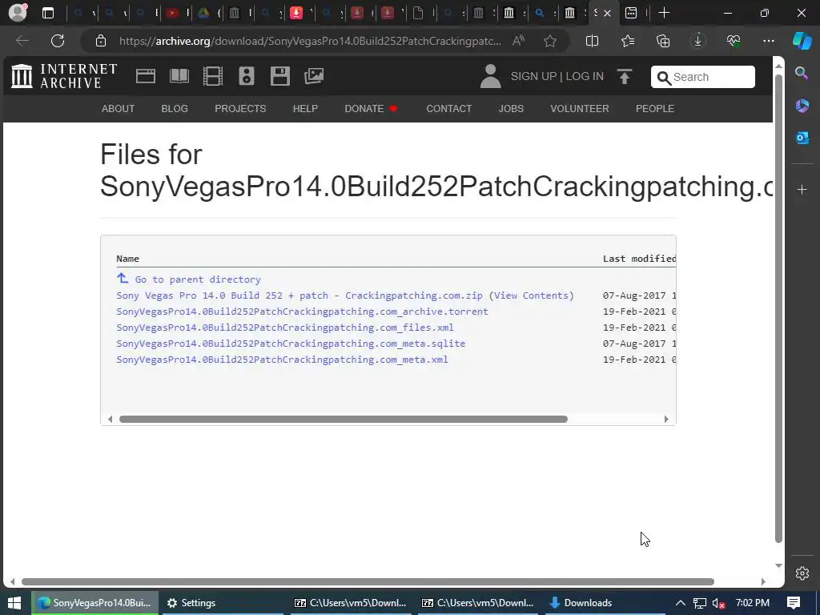Image resolution: width=820 pixels, height=615 pixels.
Task: Click the user avatar icon
Action: 491,76
